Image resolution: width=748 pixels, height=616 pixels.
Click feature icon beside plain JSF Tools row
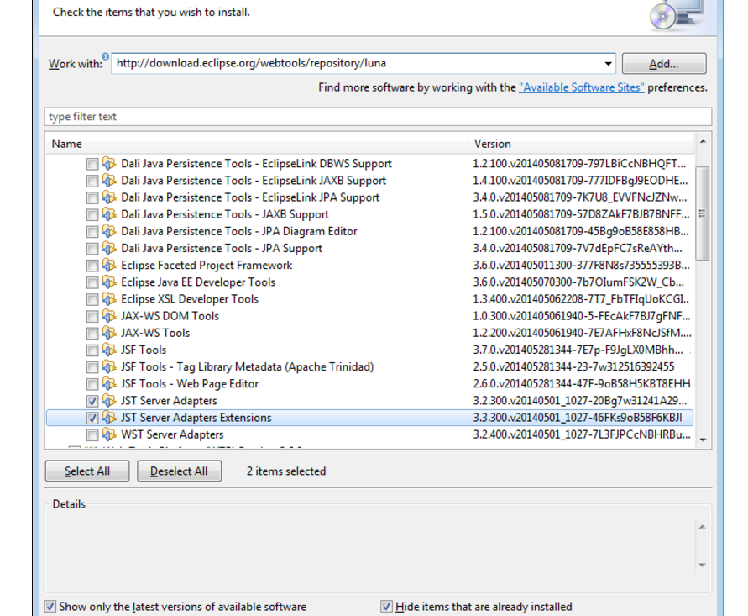tap(109, 350)
